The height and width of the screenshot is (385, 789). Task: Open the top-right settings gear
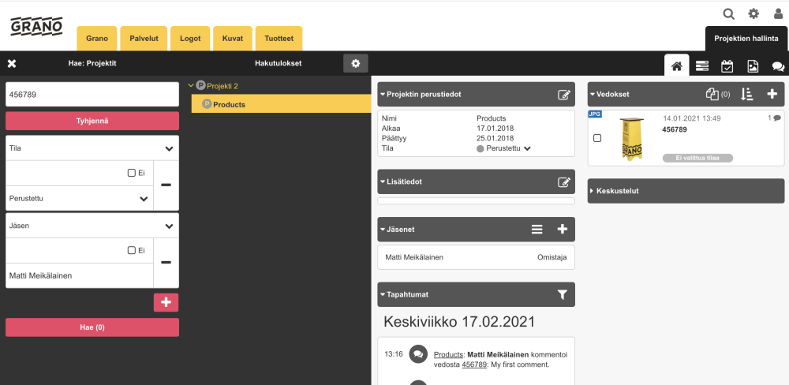click(x=753, y=14)
